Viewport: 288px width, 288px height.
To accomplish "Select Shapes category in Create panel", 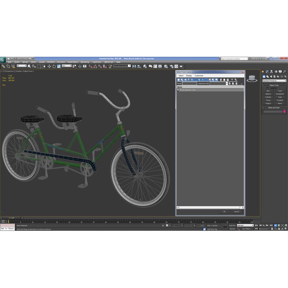I will (267, 77).
